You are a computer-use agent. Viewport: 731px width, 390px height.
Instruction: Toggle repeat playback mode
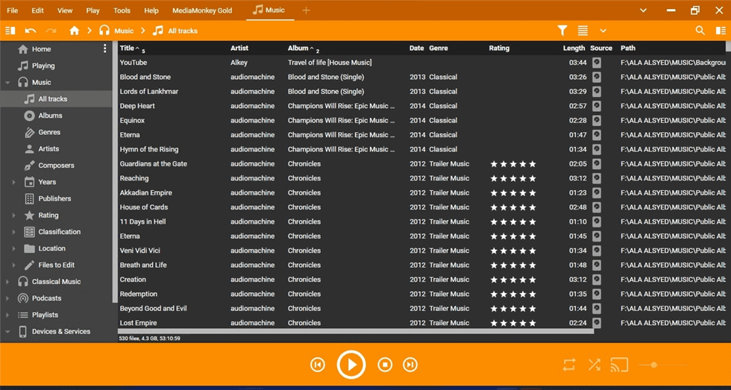pos(569,365)
